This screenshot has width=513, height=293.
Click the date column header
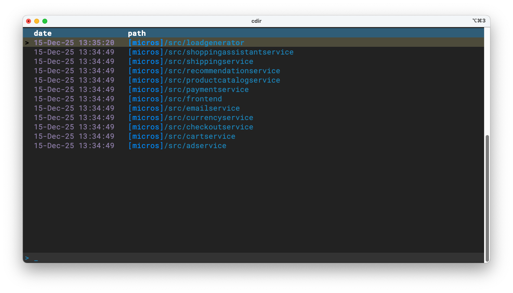(43, 33)
